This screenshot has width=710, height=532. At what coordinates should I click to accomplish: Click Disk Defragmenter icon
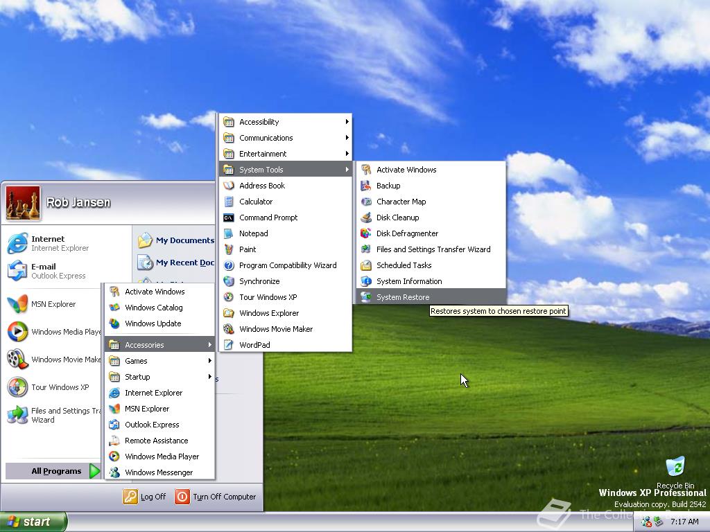[x=366, y=233]
